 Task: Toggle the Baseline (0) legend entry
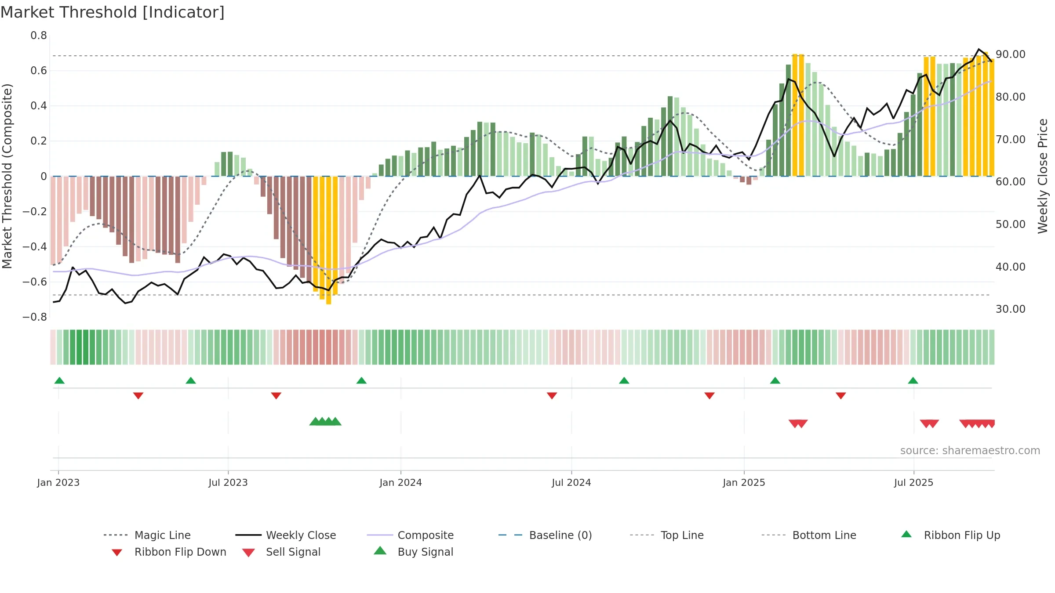point(545,535)
